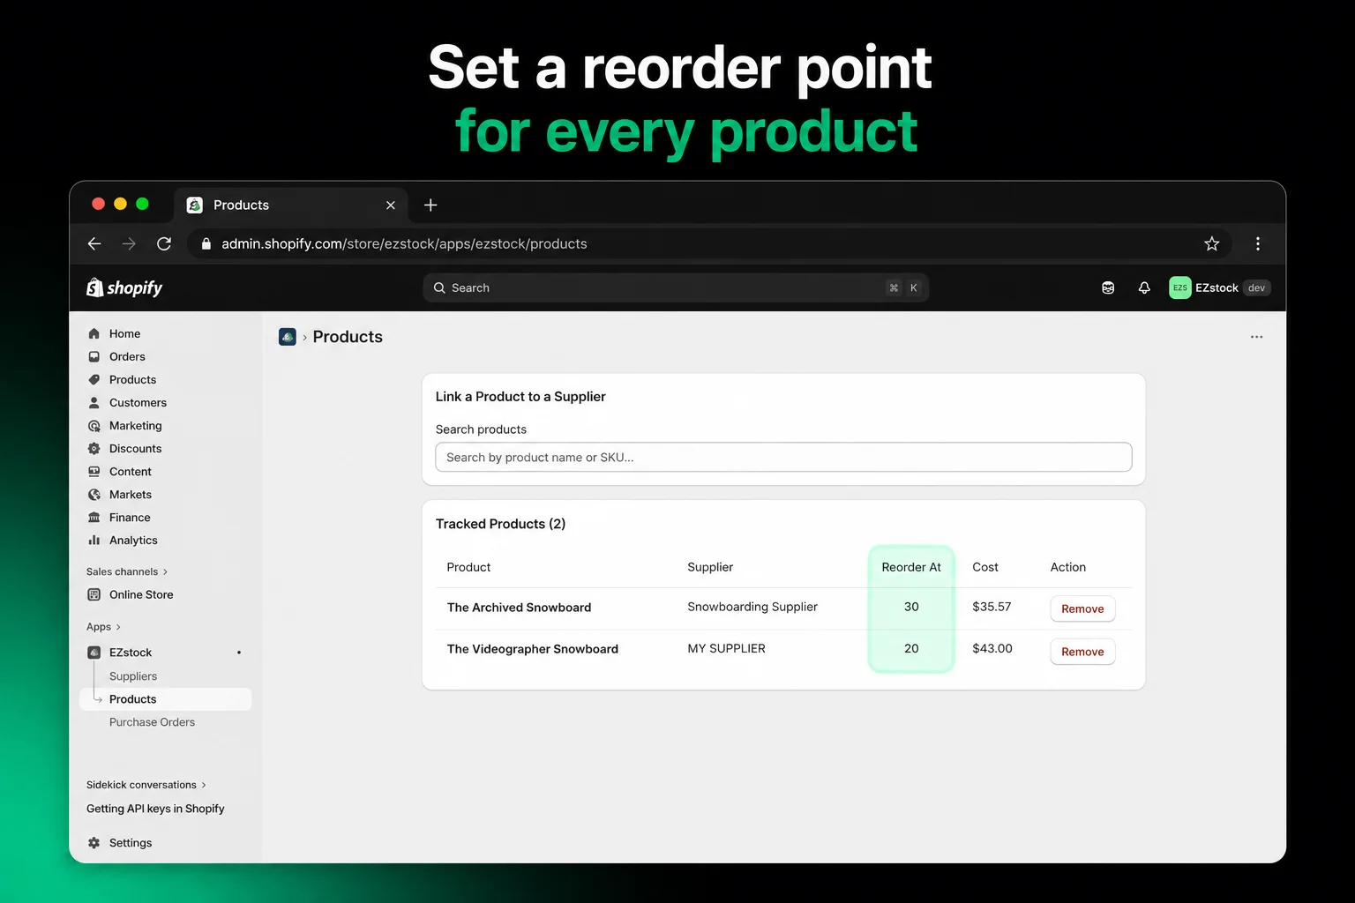Screen dimensions: 1355x903
Task: Click the Shopify logo in header
Action: tap(124, 287)
